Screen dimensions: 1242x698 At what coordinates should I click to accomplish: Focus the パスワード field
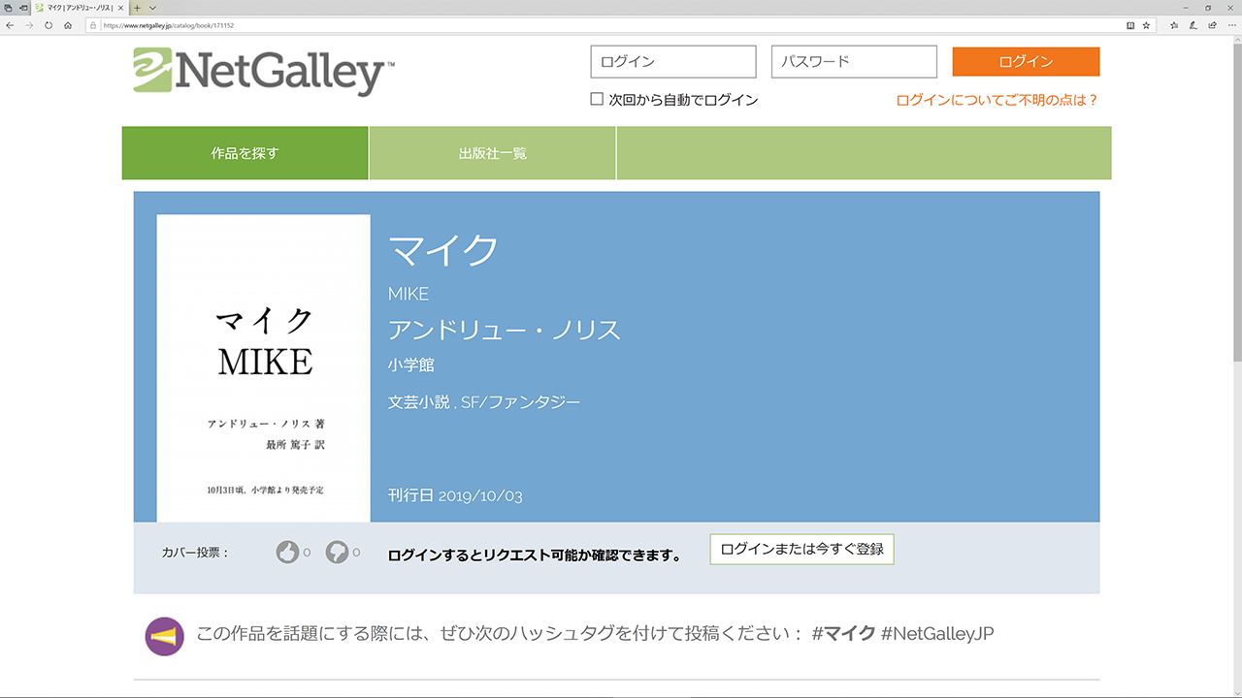(x=854, y=61)
